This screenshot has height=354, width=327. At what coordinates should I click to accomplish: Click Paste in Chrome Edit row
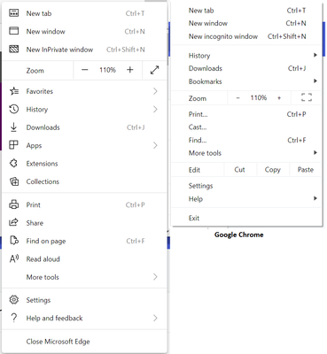point(306,170)
